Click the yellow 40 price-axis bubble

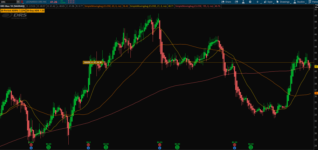tap(316, 67)
